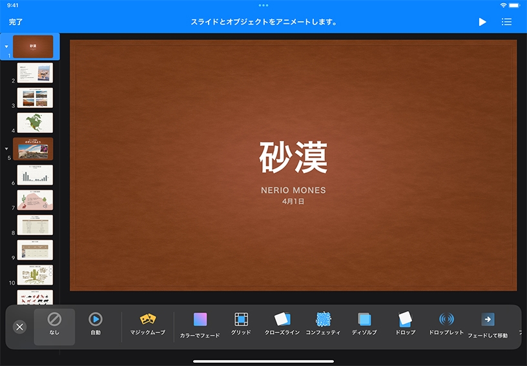Viewport: 527px width, 366px height.
Task: Select the ドロップレット transition
Action: click(446, 325)
